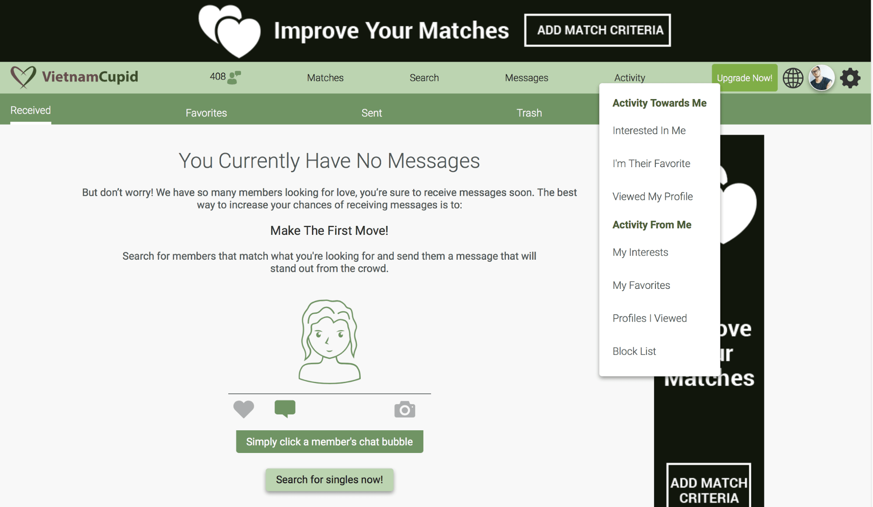Click the Upgrade Now button

point(745,77)
